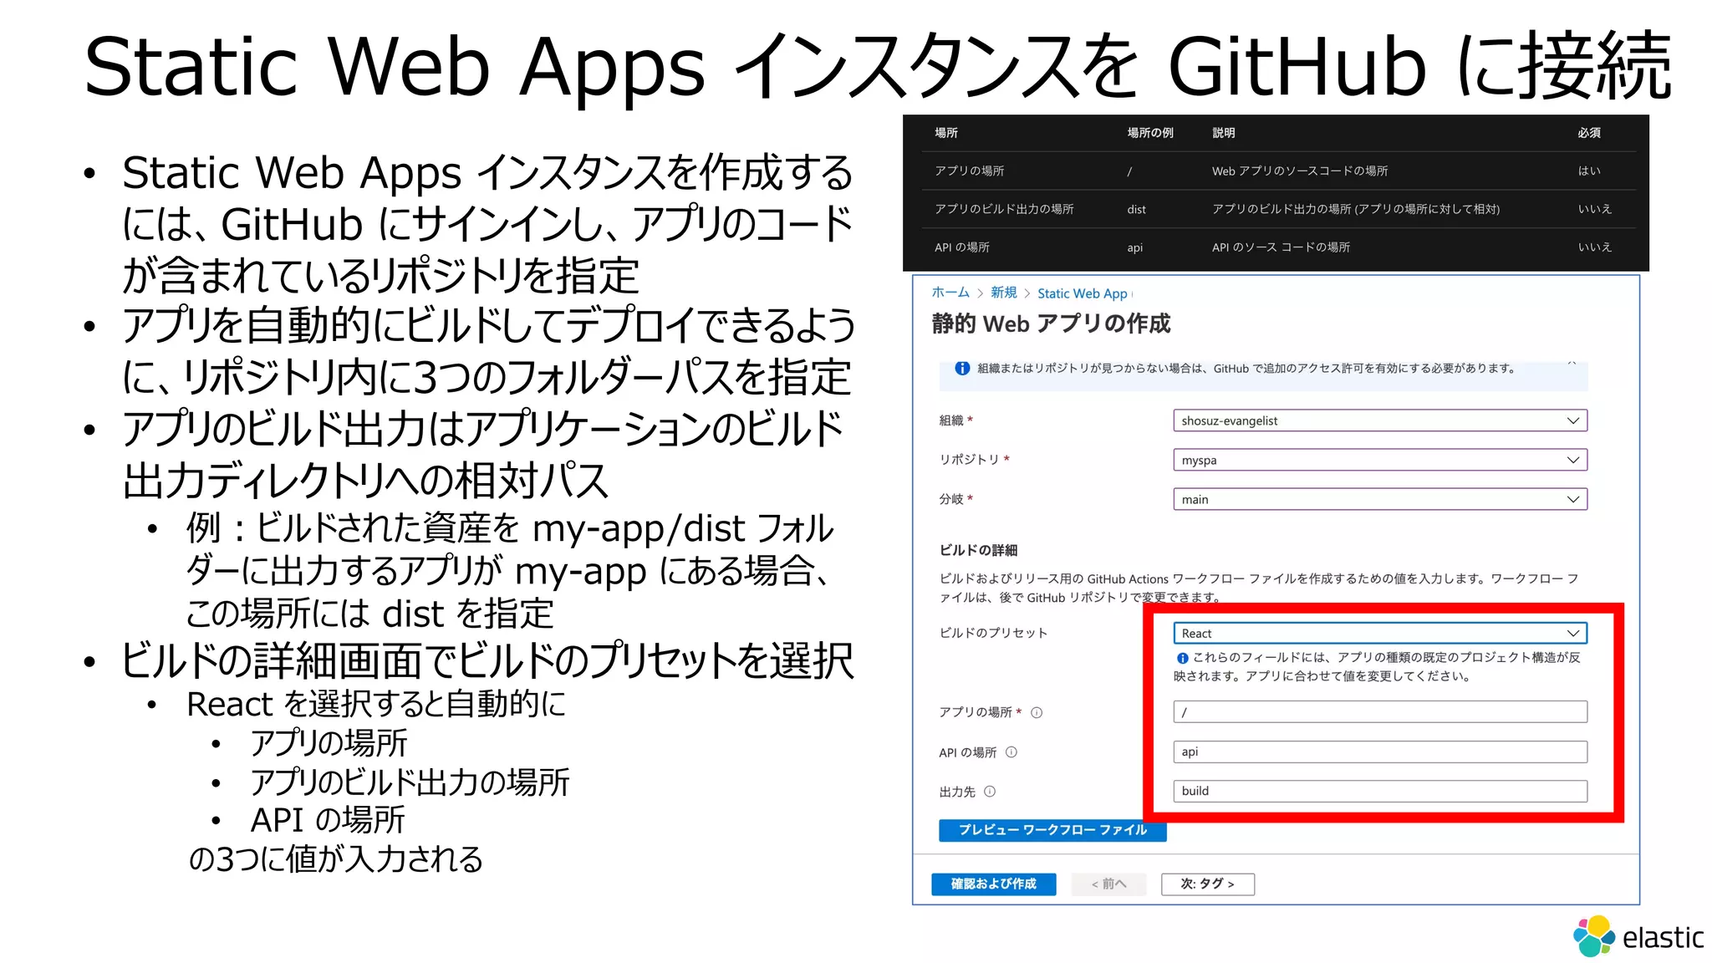This screenshot has height=963, width=1712.
Task: Click the 次: タグ > button
Action: pyautogui.click(x=1207, y=884)
